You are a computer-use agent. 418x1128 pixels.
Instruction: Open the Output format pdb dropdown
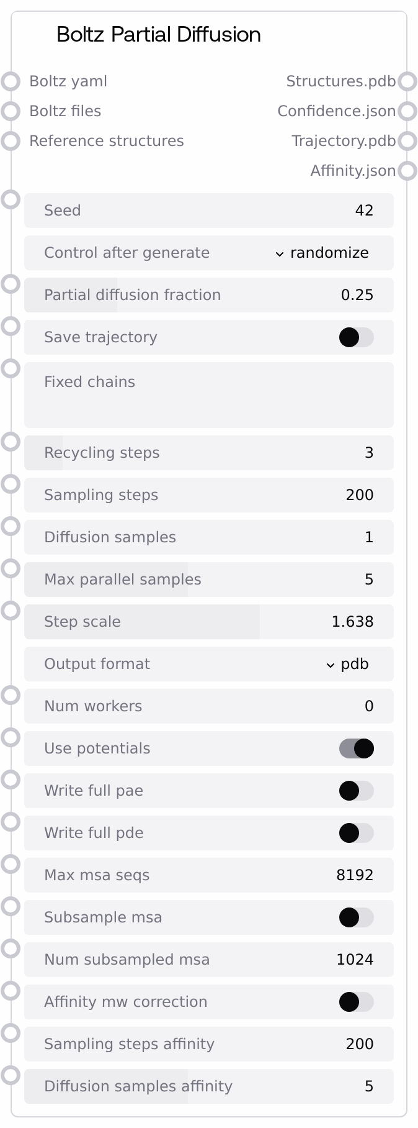pyautogui.click(x=347, y=664)
